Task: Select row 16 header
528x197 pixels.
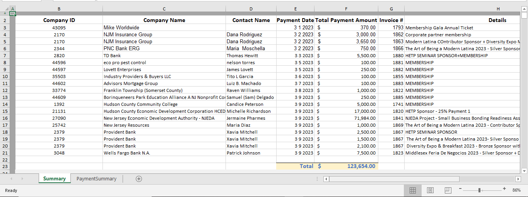Action: point(5,118)
